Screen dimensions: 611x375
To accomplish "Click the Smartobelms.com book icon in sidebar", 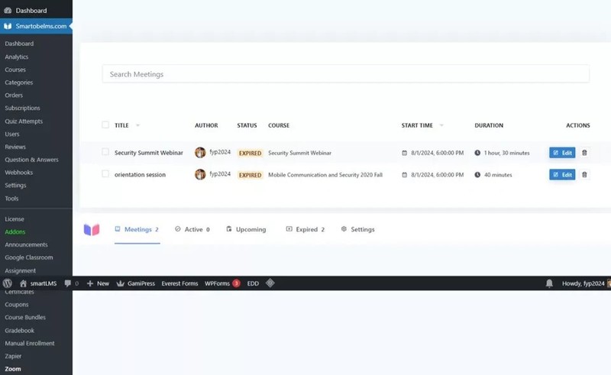I will coord(8,26).
